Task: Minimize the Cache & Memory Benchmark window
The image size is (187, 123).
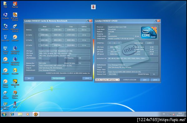Action: tap(87, 21)
